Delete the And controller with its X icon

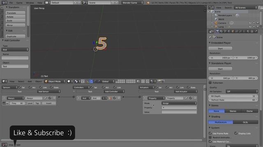coord(119,98)
